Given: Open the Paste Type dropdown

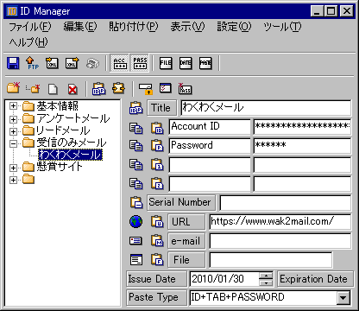Looking at the screenshot, I should tap(343, 297).
